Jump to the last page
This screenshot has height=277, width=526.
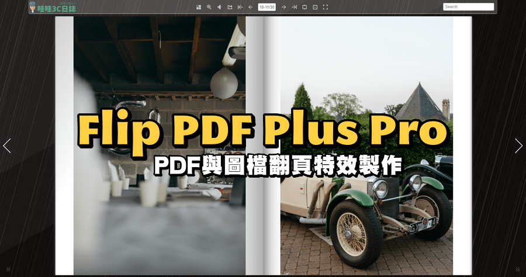point(294,7)
